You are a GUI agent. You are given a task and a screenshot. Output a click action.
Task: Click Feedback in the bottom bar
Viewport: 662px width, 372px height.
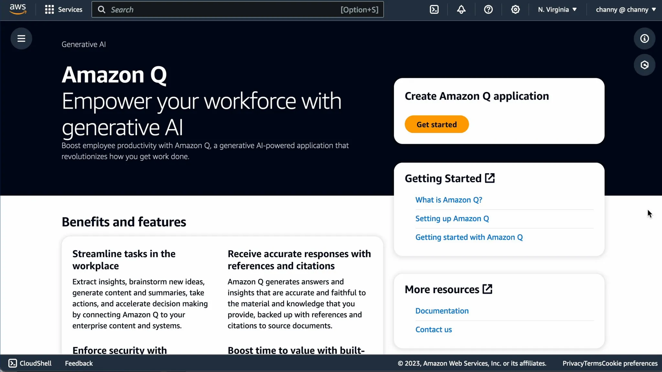tap(79, 363)
